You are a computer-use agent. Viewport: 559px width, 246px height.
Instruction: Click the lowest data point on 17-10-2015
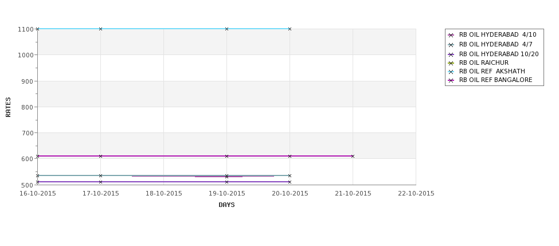[100, 182]
